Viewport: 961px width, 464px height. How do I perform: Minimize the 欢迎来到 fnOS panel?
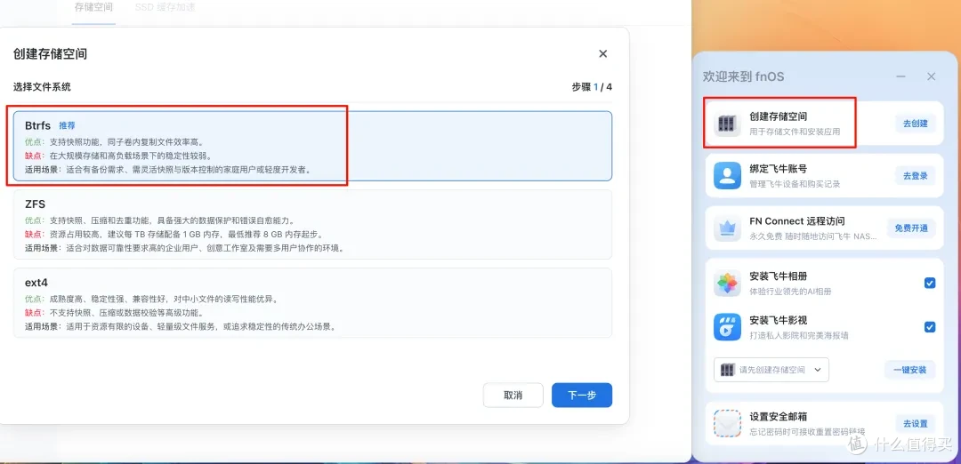pyautogui.click(x=900, y=76)
